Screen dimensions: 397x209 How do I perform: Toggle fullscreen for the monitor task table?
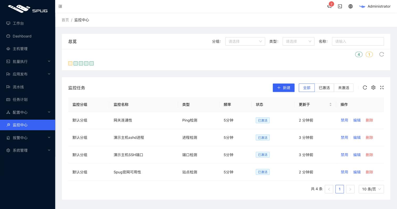[382, 87]
